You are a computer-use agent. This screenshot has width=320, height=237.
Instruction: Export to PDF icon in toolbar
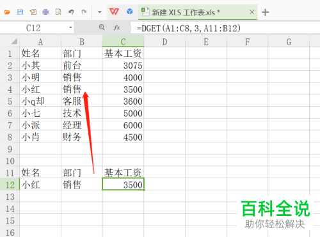[x=33, y=12]
